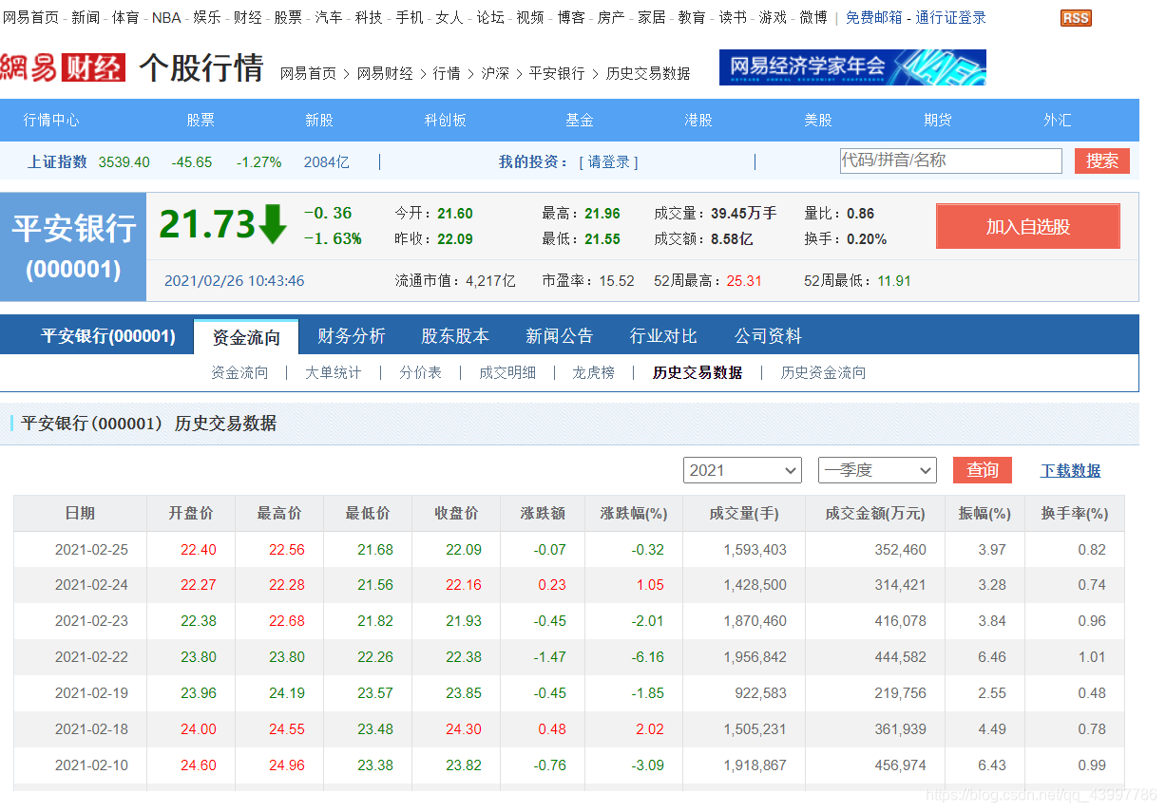Switch to the 公司资料 tab

[x=768, y=336]
